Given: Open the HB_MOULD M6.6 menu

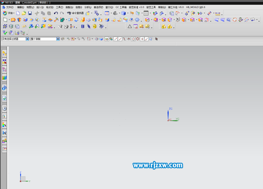Looking at the screenshot, I should 195,7.
